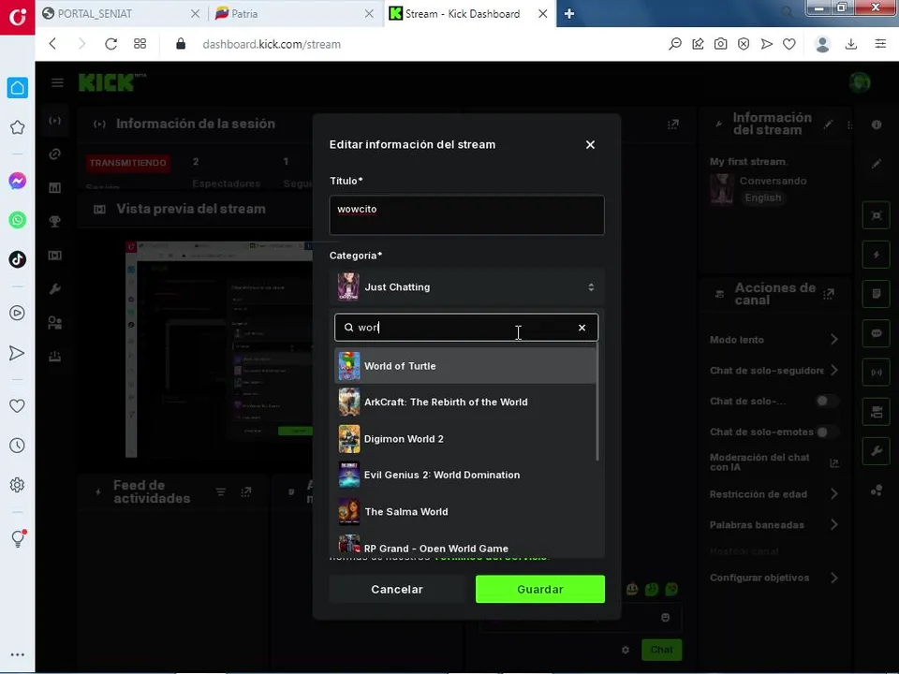This screenshot has width=899, height=674.
Task: Open the user avatar in Kick header
Action: click(860, 82)
